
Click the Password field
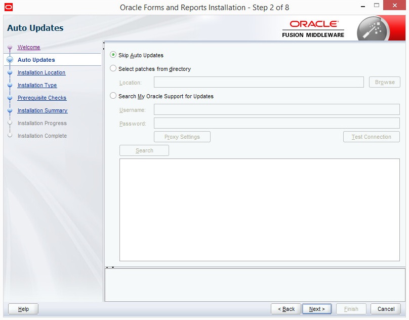coord(277,123)
